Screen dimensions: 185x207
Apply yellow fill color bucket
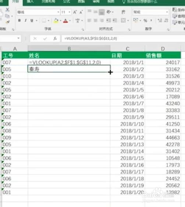pyautogui.click(x=56, y=21)
